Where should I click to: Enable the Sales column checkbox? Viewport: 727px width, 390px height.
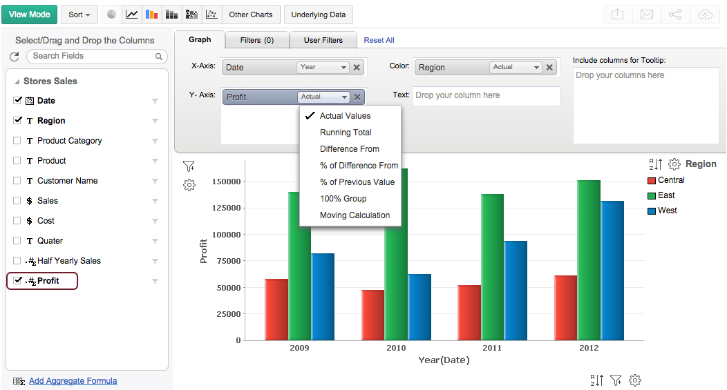pos(17,200)
